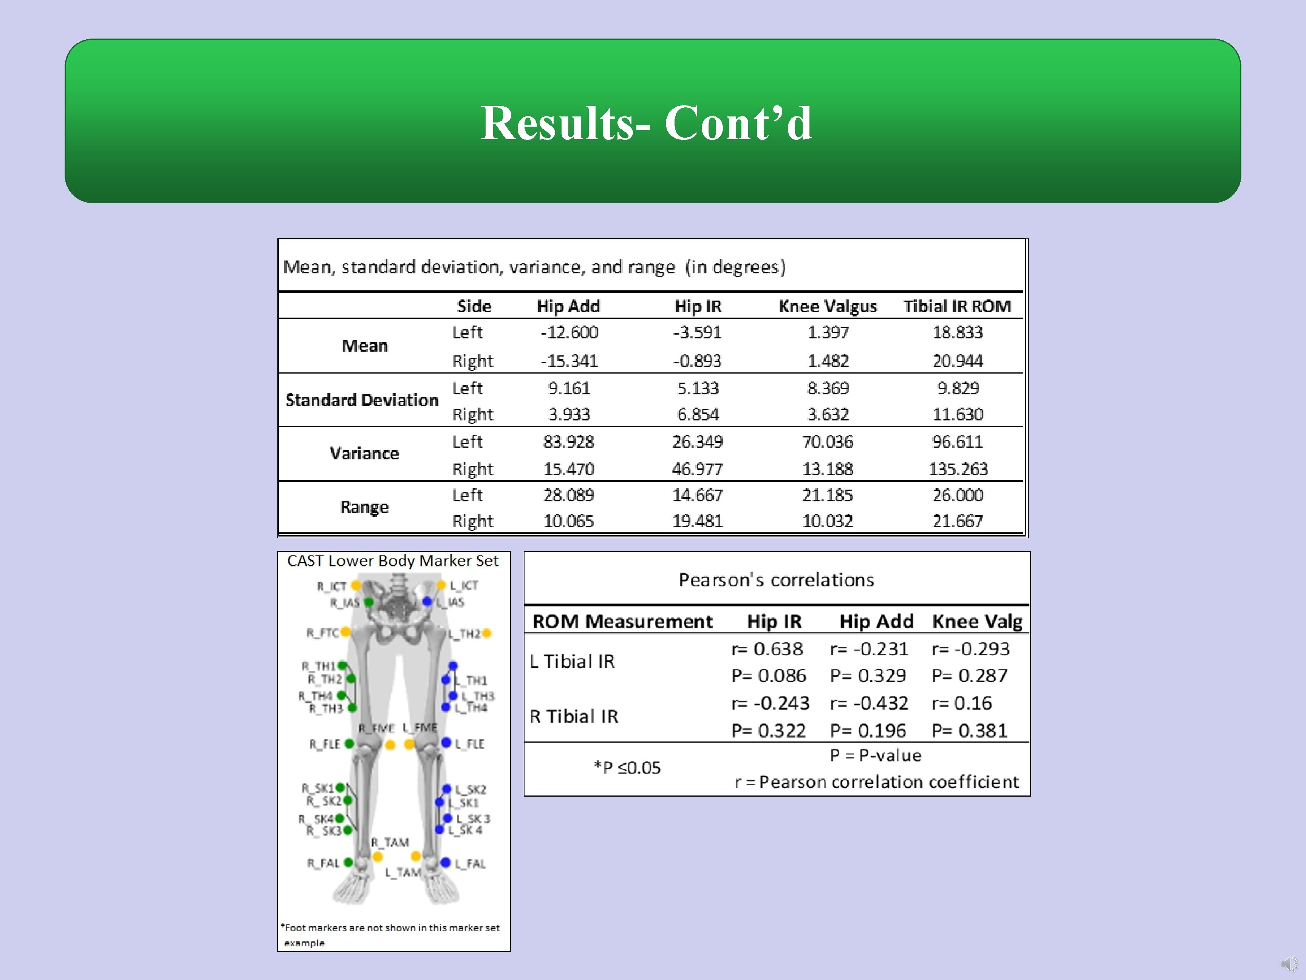Viewport: 1306px width, 980px height.
Task: Click the yellow R_ICT marker dot
Action: (356, 585)
